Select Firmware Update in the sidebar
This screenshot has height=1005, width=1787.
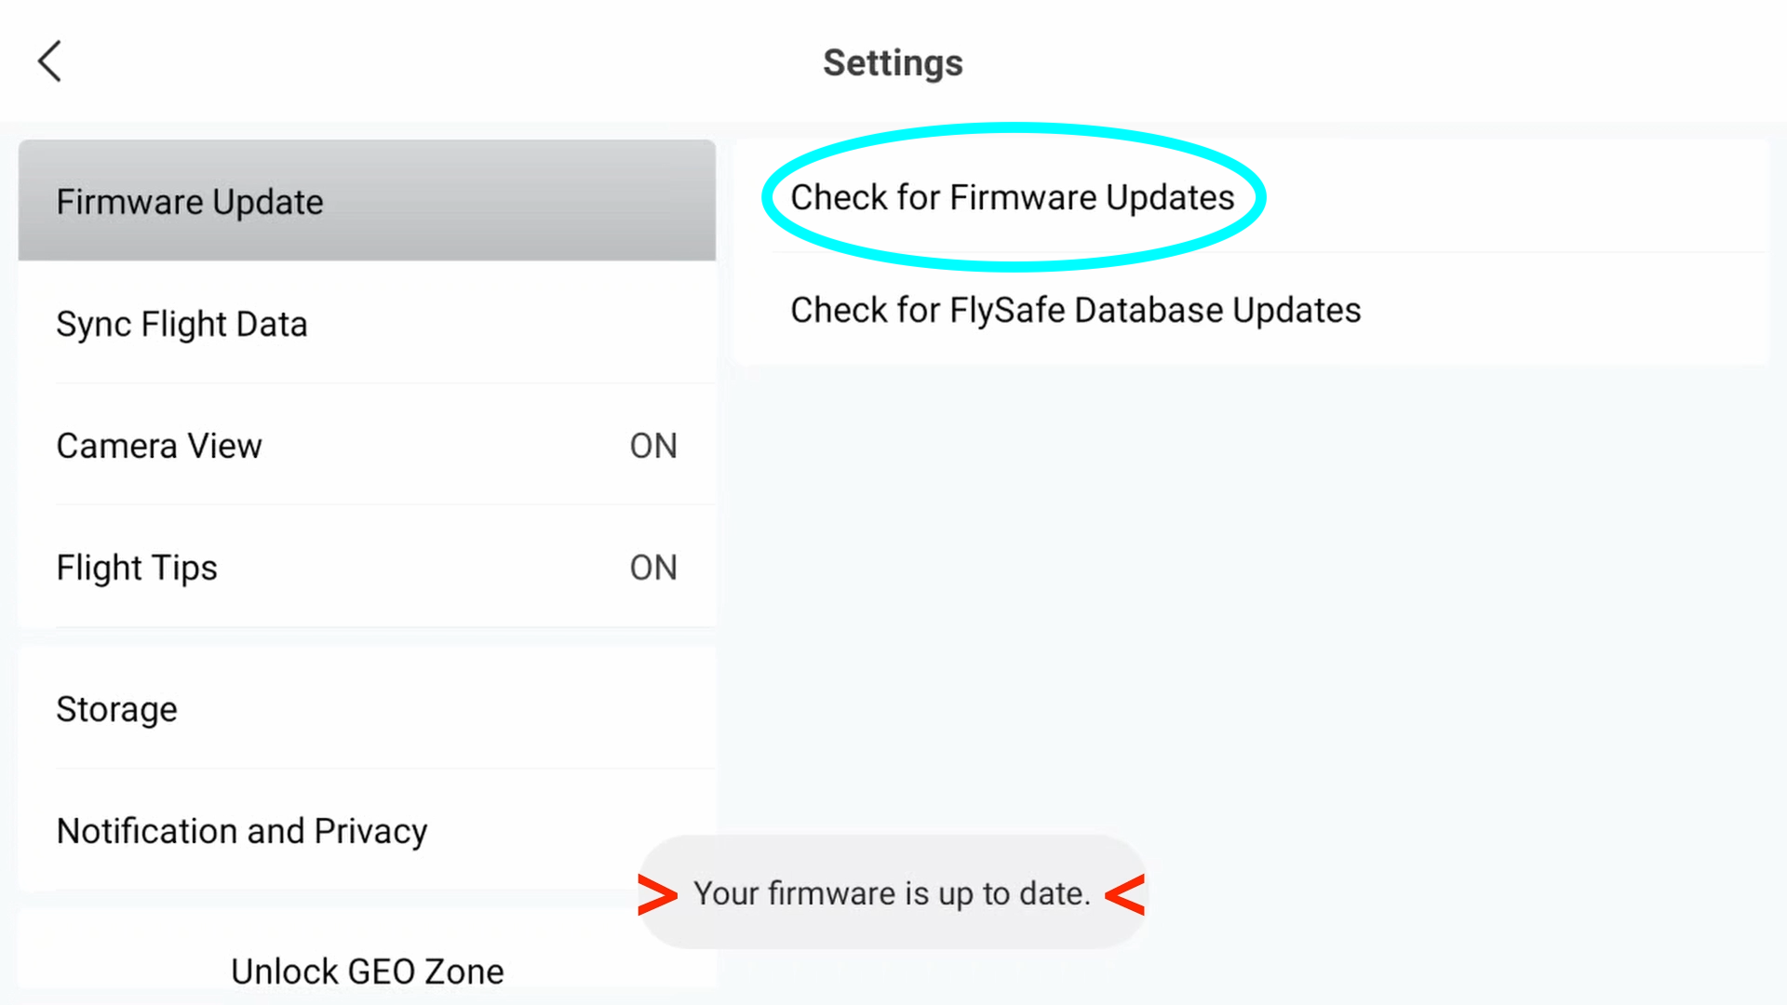point(367,201)
